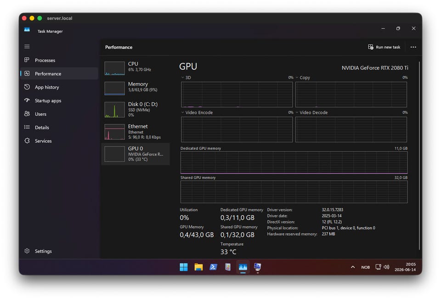Image resolution: width=441 pixels, height=300 pixels.
Task: Open the hamburger navigation menu
Action: point(27,46)
